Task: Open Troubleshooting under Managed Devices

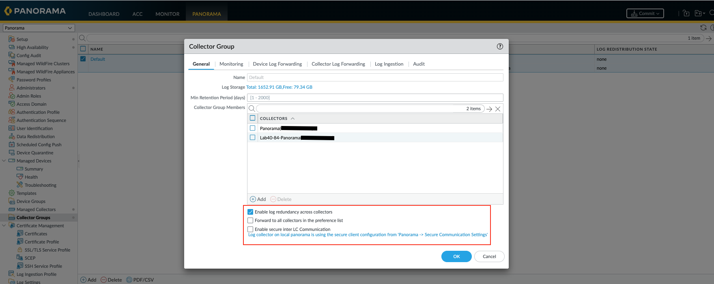Action: (40, 185)
